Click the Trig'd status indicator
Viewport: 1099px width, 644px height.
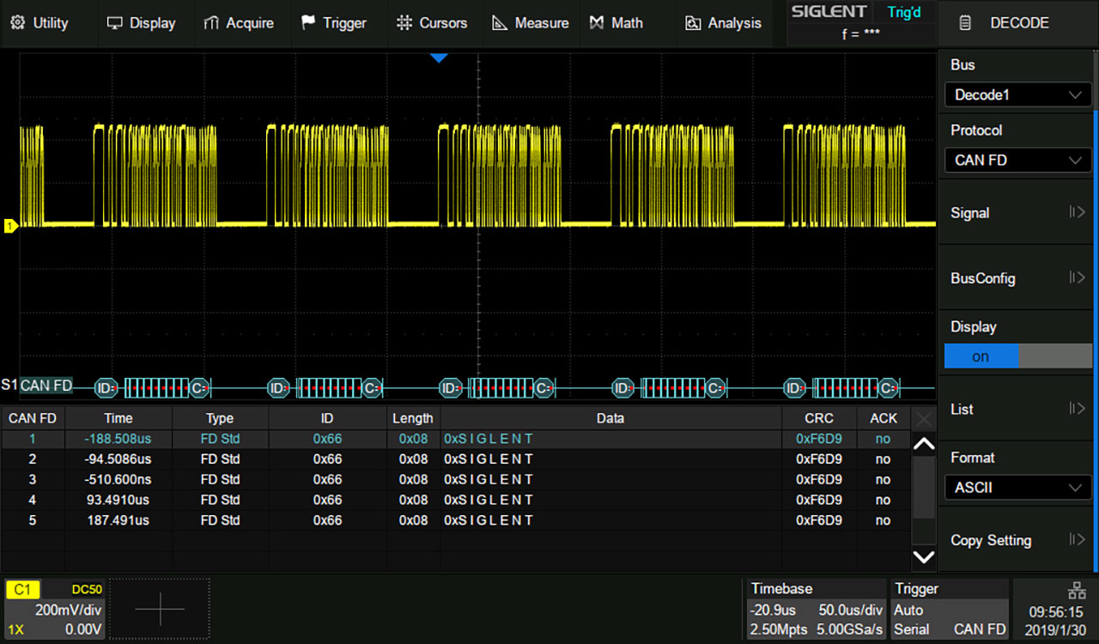[903, 12]
